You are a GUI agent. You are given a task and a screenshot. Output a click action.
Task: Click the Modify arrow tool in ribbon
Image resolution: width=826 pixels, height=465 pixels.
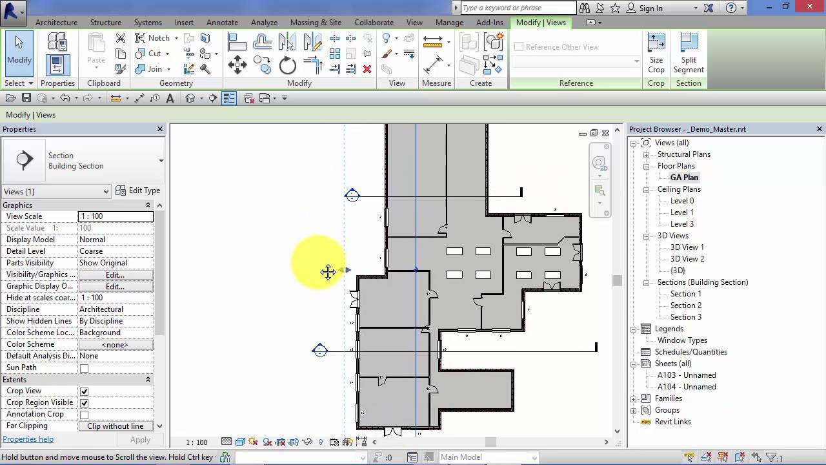pyautogui.click(x=19, y=54)
